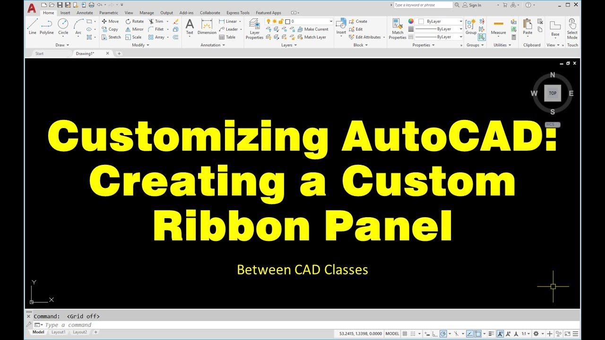The width and height of the screenshot is (605, 340).
Task: Toggle snap mode in status bar
Action: pos(413,334)
